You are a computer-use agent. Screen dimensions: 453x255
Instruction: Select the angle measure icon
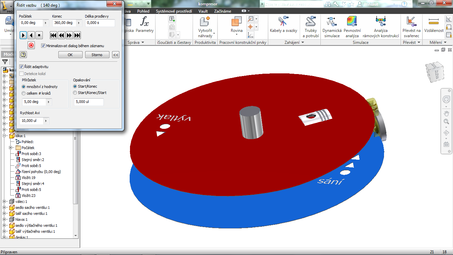[449, 19]
